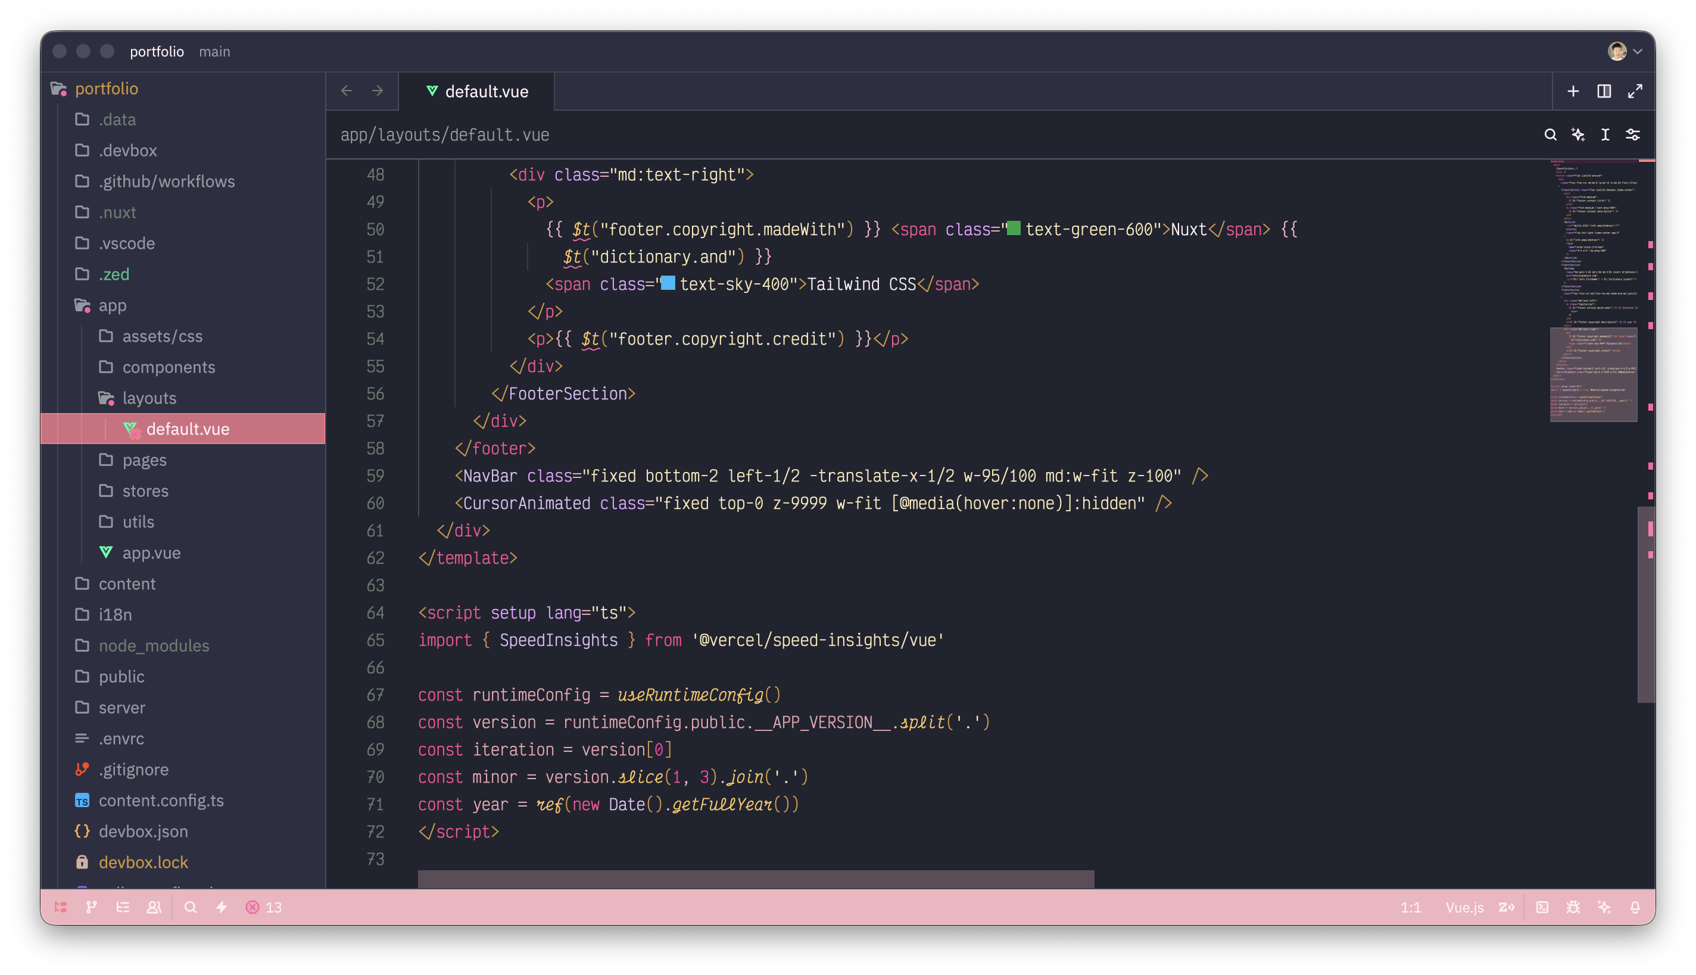The height and width of the screenshot is (975, 1696).
Task: Click the portfolio project name in title bar
Action: pos(157,52)
